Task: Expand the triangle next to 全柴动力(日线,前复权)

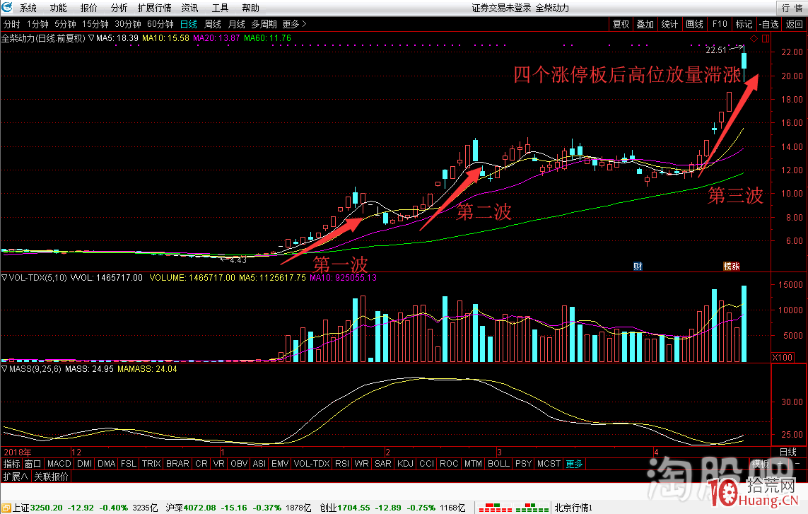Action: click(90, 37)
